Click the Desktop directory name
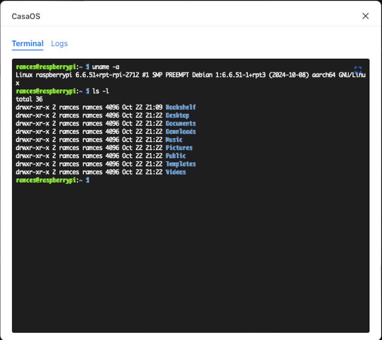The height and width of the screenshot is (340, 382). [177, 115]
